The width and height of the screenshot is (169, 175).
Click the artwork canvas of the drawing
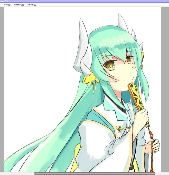pos(82,90)
